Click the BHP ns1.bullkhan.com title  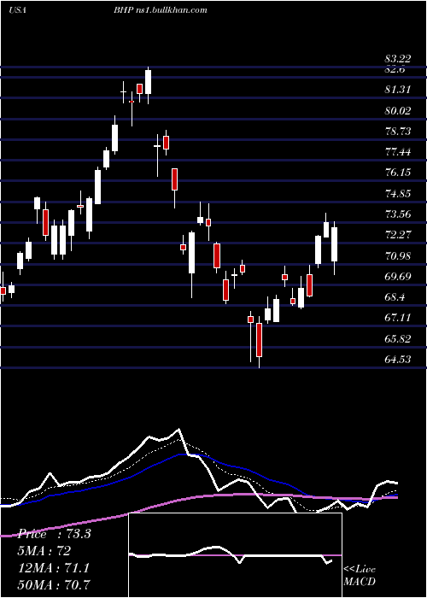[x=161, y=10]
